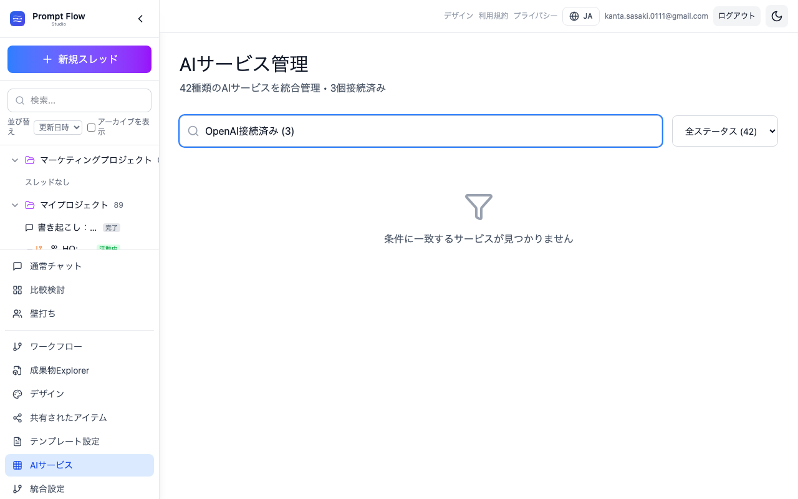
Task: Navigate to ワークフロー
Action: pyautogui.click(x=79, y=347)
